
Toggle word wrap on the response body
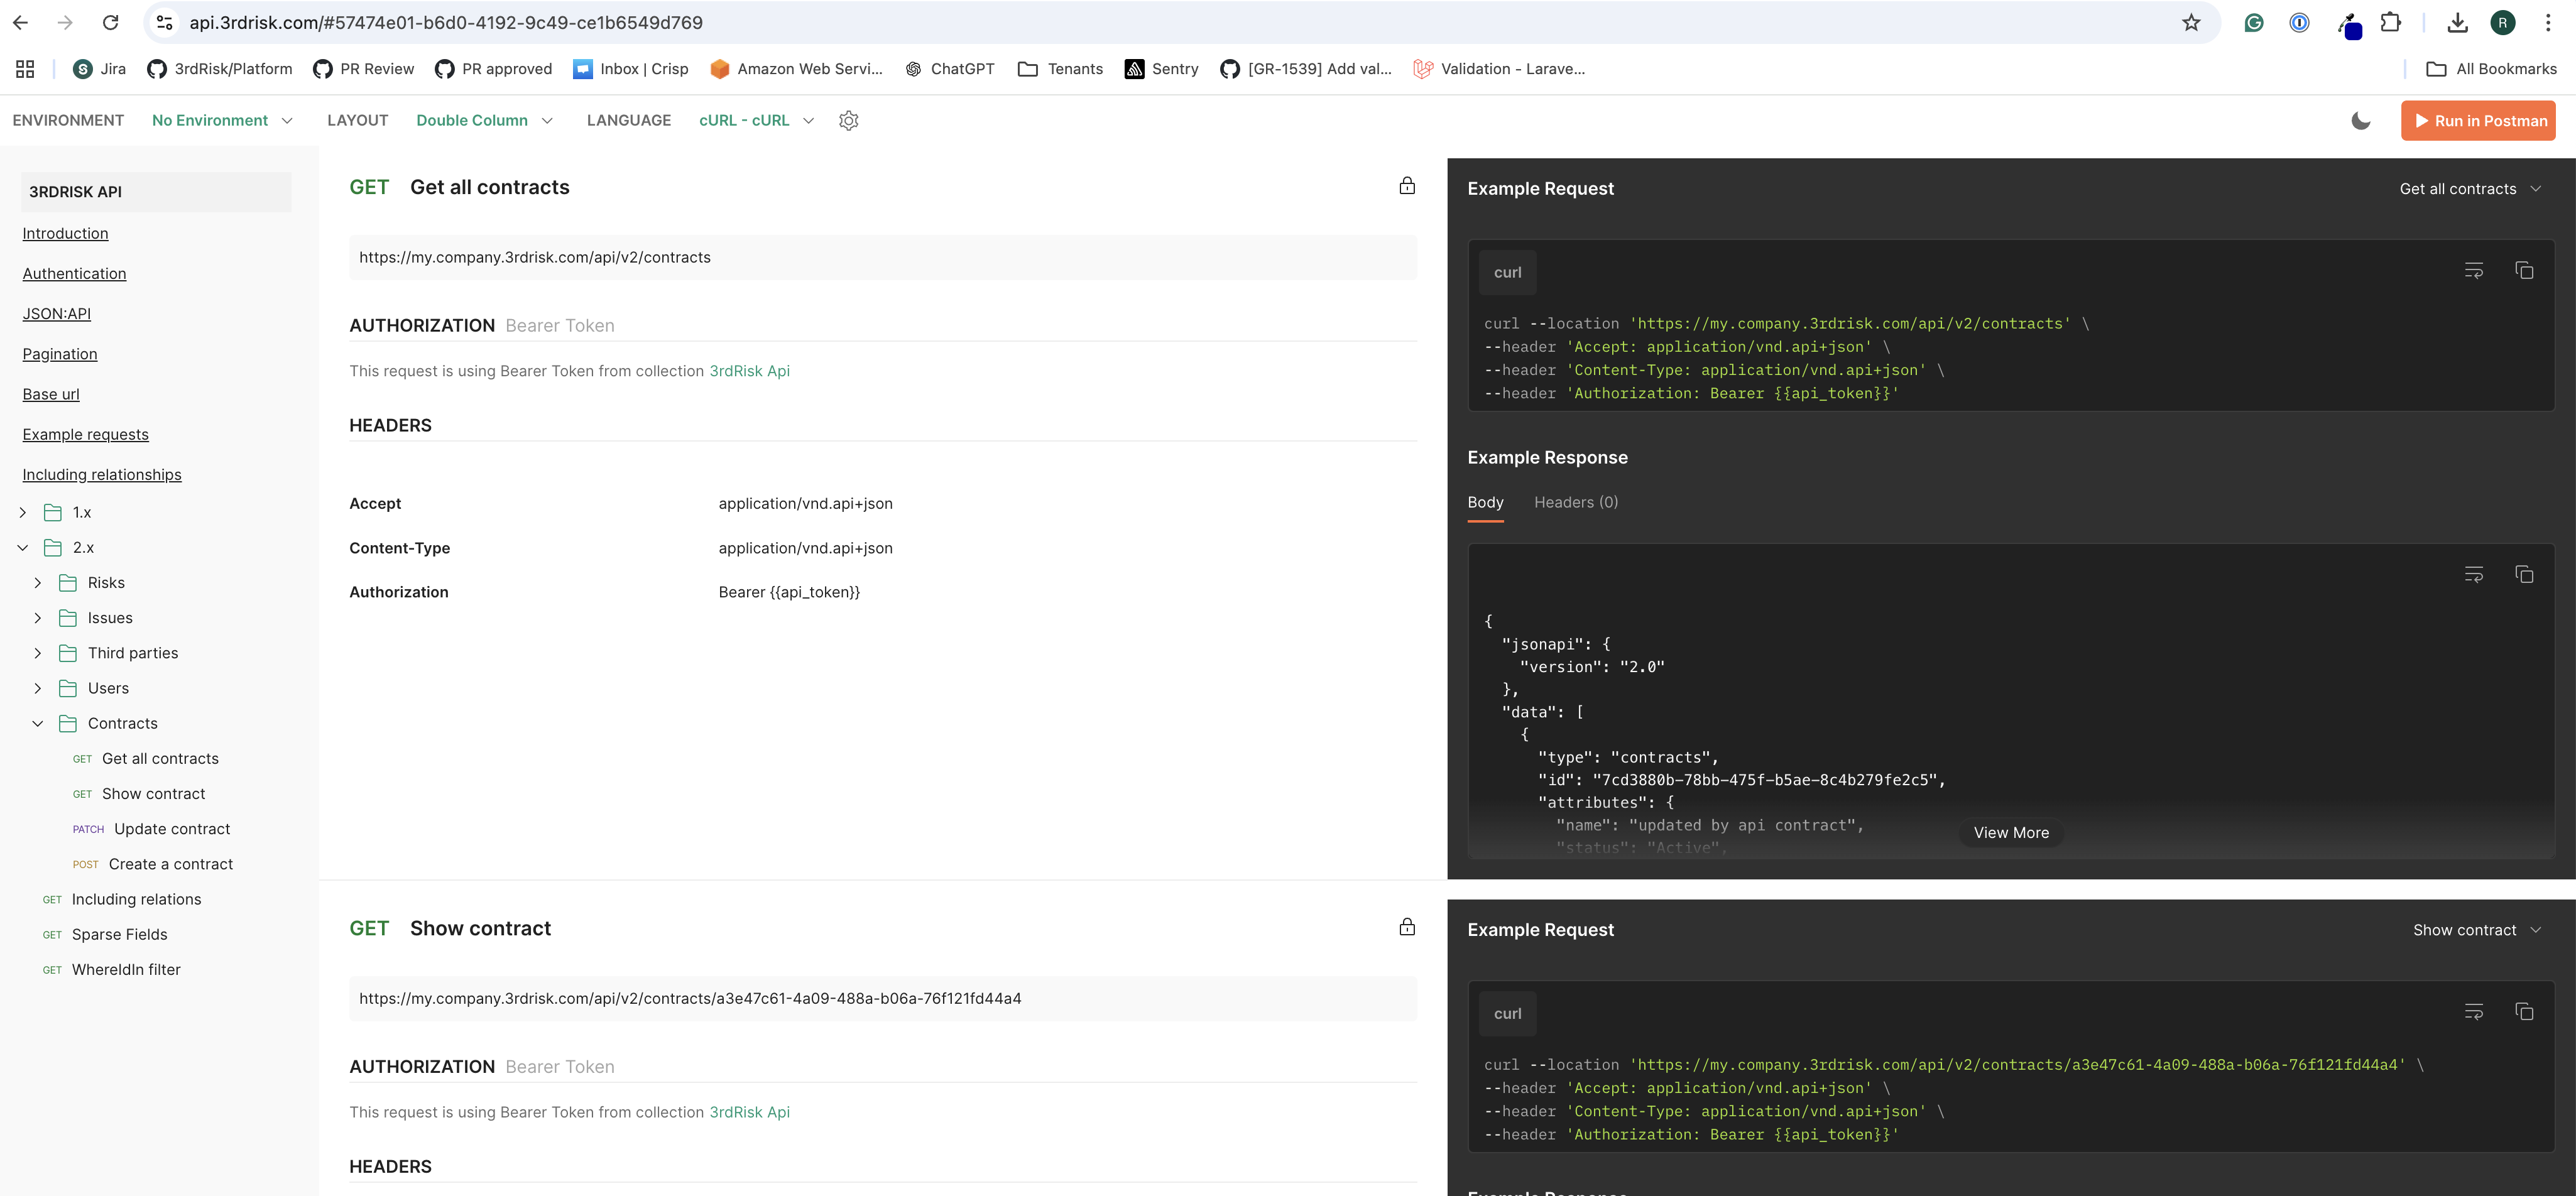coord(2473,574)
